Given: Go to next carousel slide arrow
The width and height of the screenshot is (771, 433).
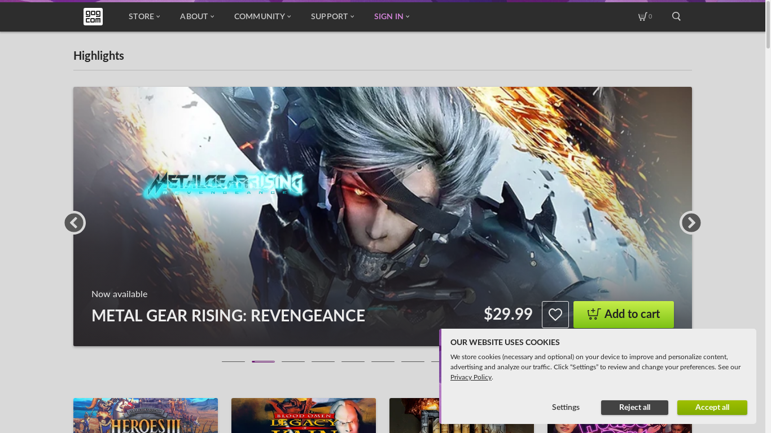Looking at the screenshot, I should click(690, 223).
